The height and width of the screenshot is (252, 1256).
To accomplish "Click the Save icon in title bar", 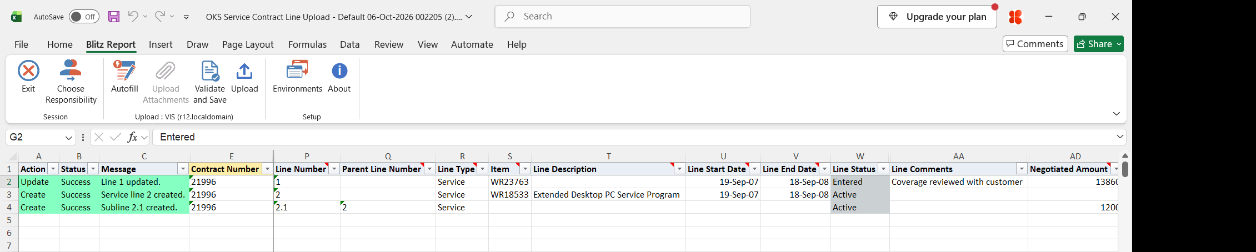I will pyautogui.click(x=114, y=17).
